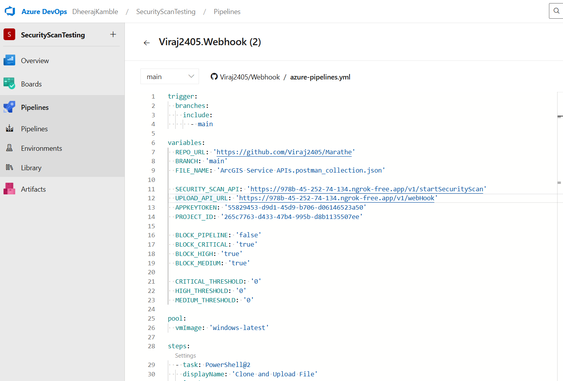Click the Viraj2405/Webhook repository link
The width and height of the screenshot is (563, 381).
[250, 77]
